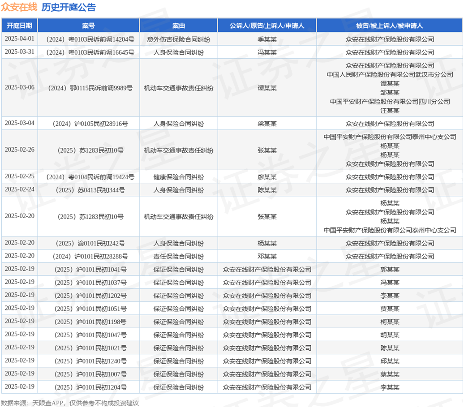Click case number 沪0101民初1198号
This screenshot has width=464, height=408.
(90, 322)
